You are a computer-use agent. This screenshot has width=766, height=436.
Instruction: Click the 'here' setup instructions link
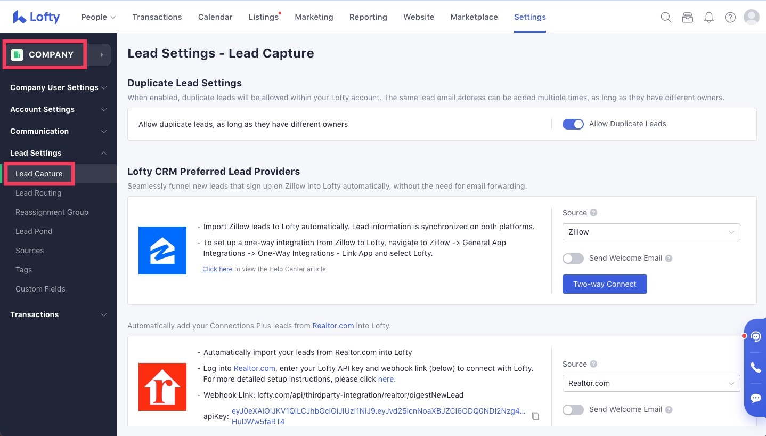coord(386,379)
